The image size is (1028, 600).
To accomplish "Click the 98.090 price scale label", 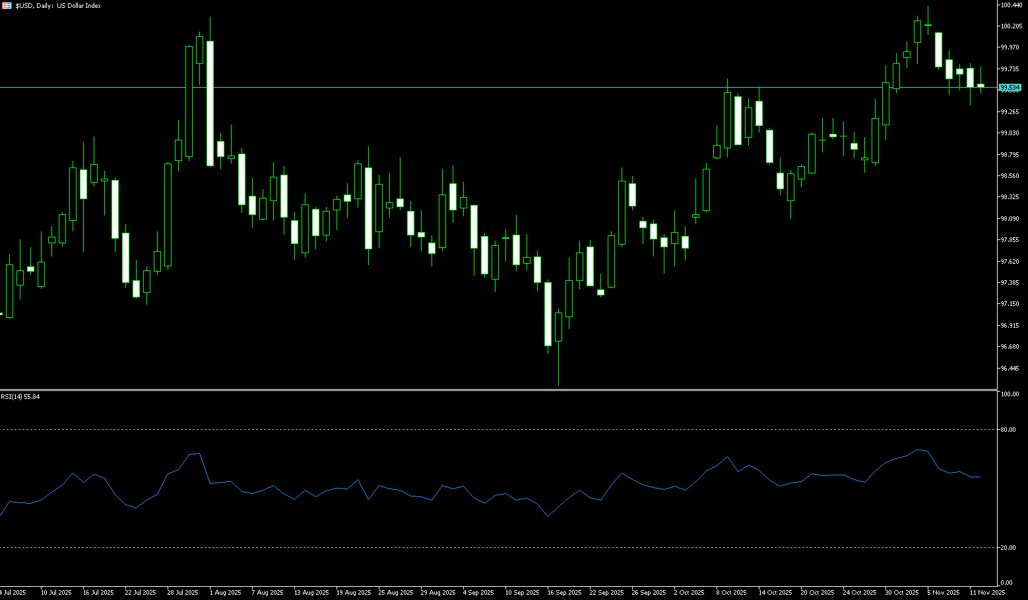I will [x=1010, y=219].
